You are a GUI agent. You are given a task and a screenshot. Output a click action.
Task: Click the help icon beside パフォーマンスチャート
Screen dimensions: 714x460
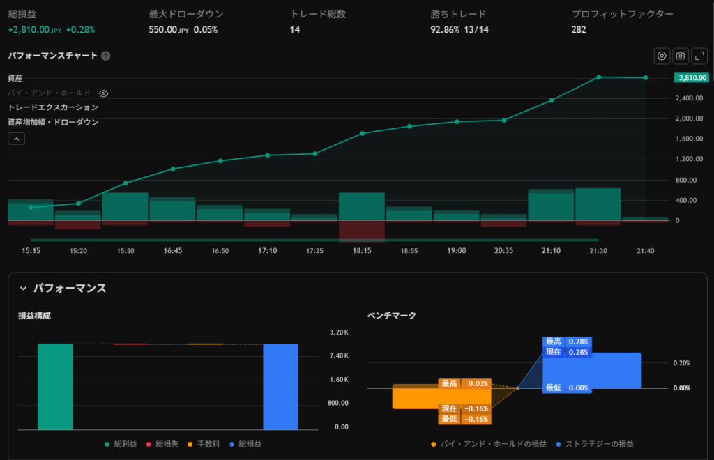[106, 56]
